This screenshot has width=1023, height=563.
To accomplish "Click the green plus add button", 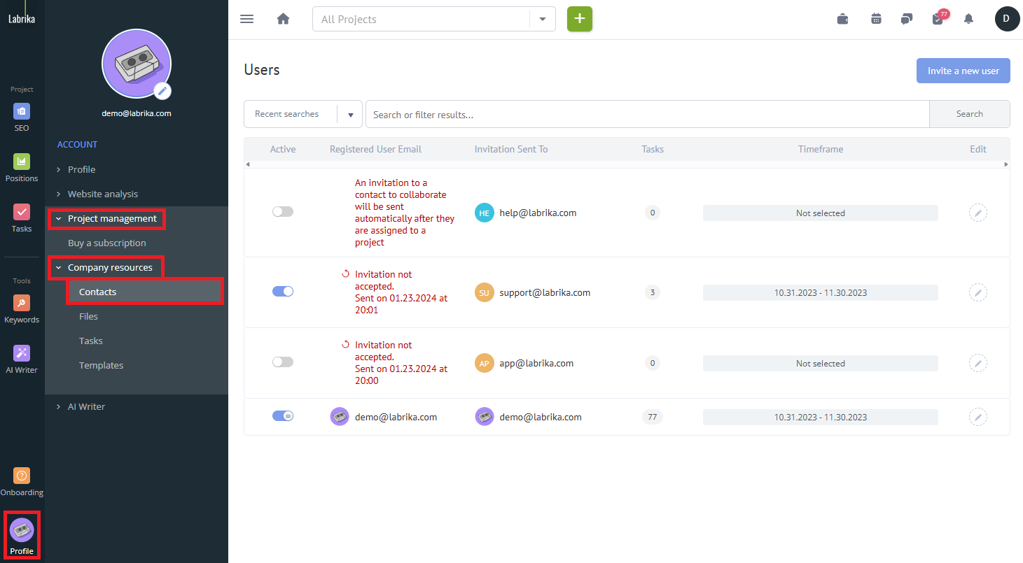I will (579, 19).
